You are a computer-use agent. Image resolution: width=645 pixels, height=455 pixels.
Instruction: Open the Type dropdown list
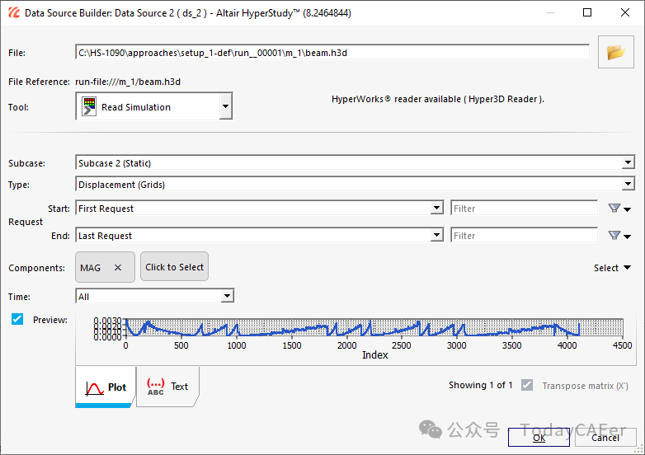pyautogui.click(x=628, y=184)
